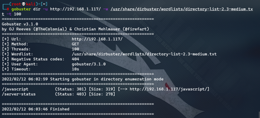This screenshot has height=118, width=260.
Task: Click the redirect URL http://192.168.1.117/javascript/
Action: pyautogui.click(x=168, y=89)
